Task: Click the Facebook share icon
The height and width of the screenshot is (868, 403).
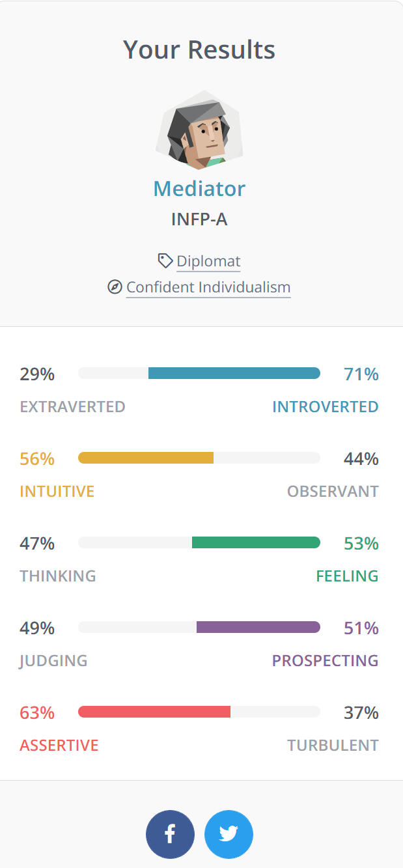Action: click(x=170, y=834)
